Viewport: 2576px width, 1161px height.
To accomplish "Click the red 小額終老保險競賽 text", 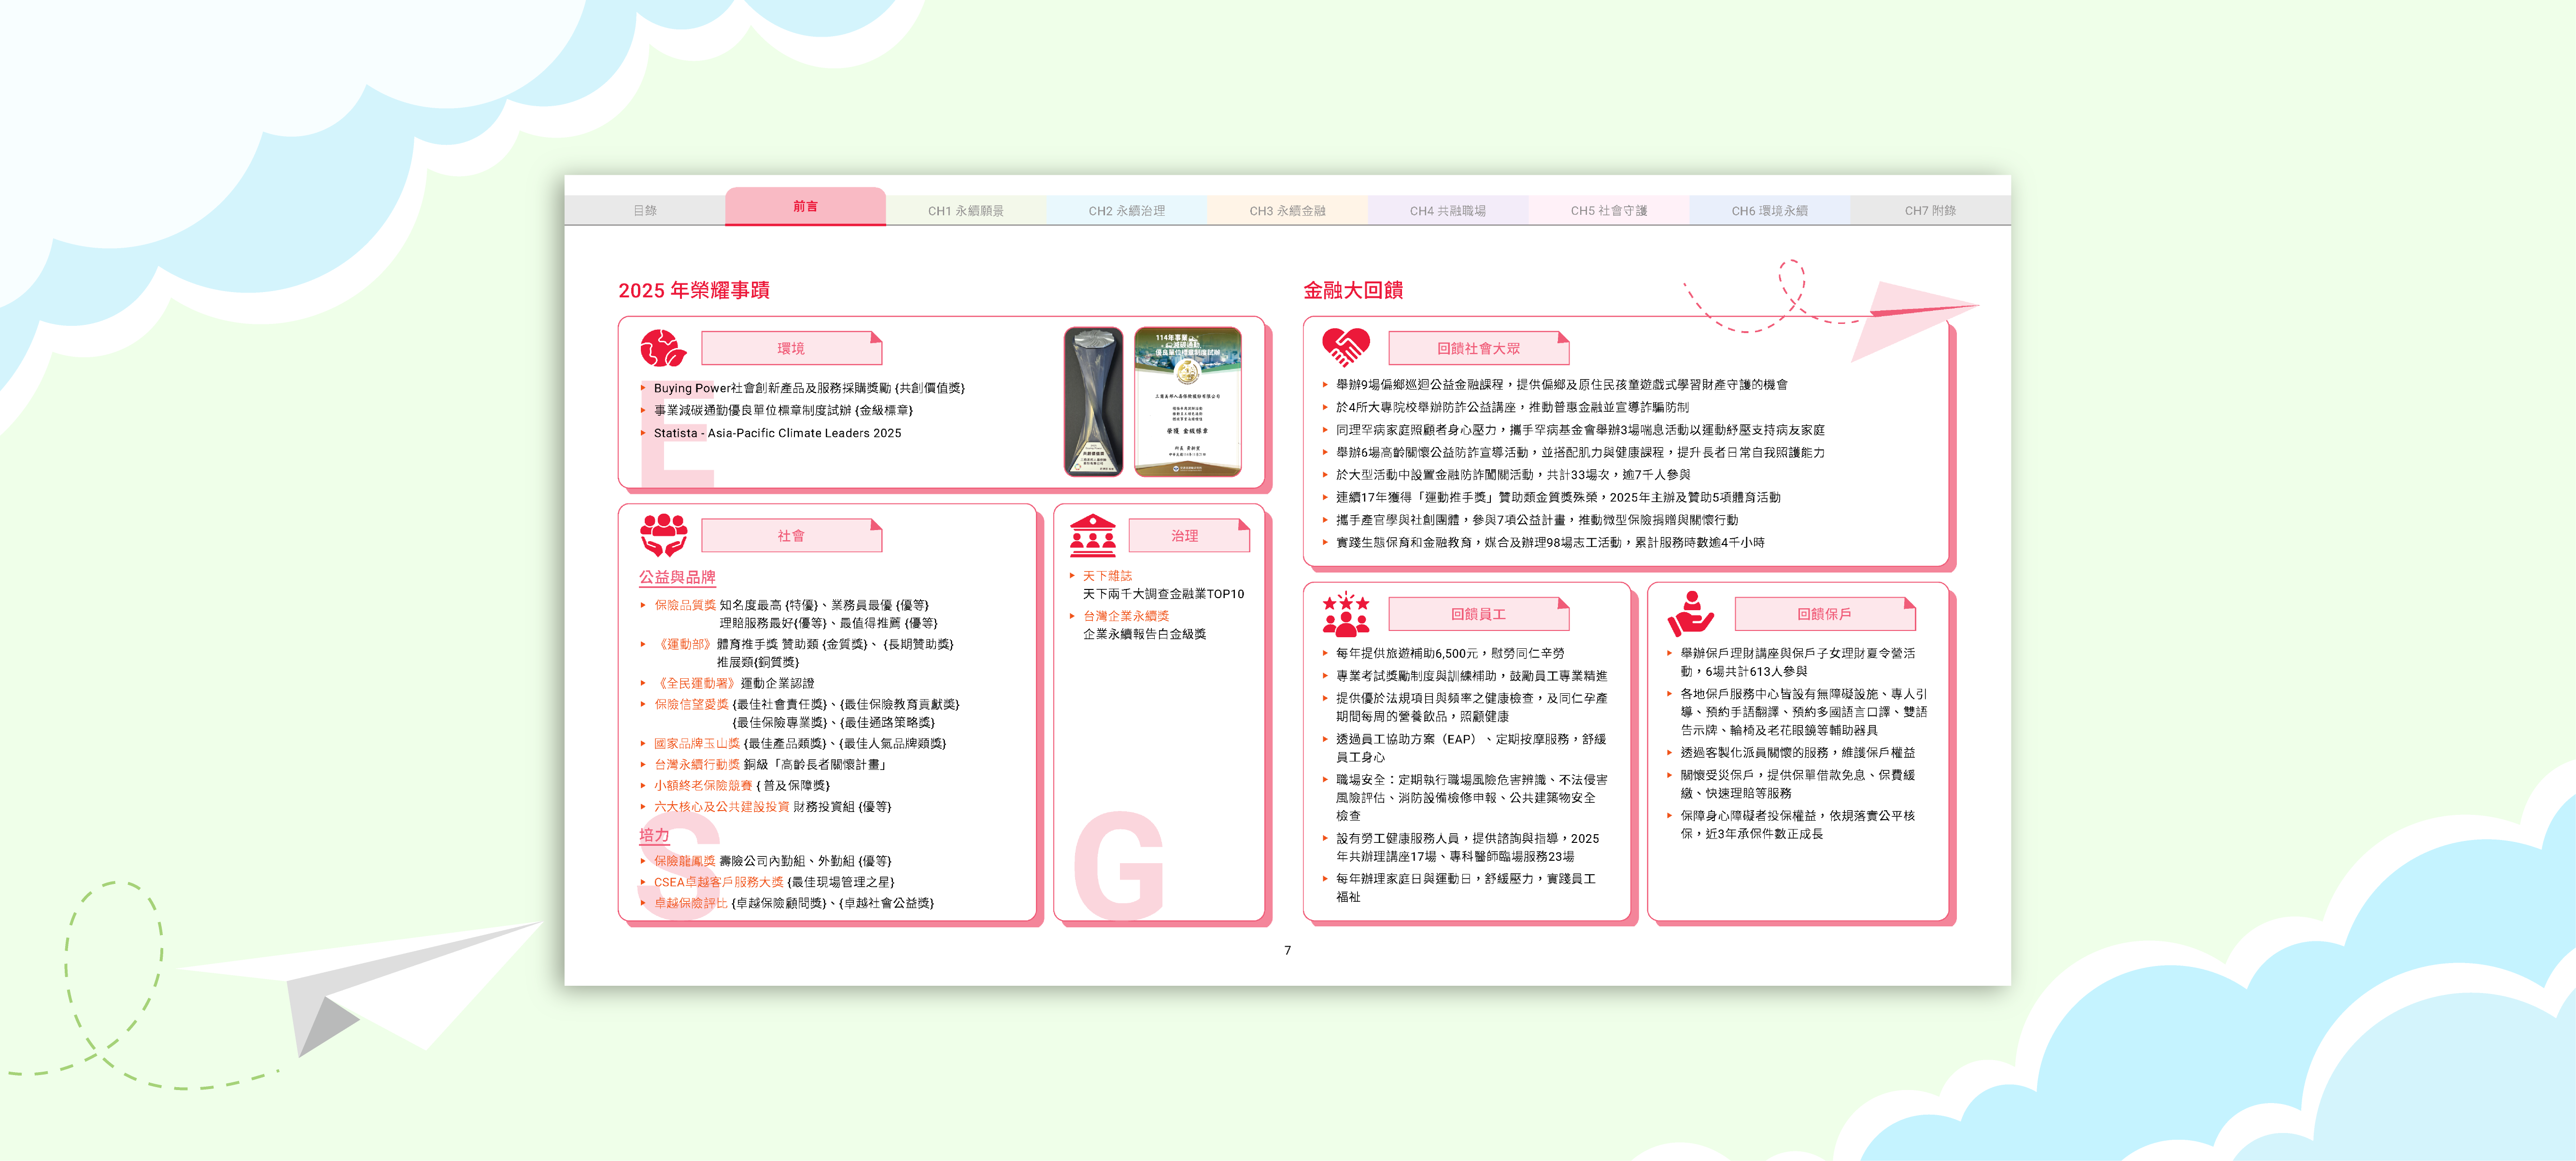I will coord(703,785).
